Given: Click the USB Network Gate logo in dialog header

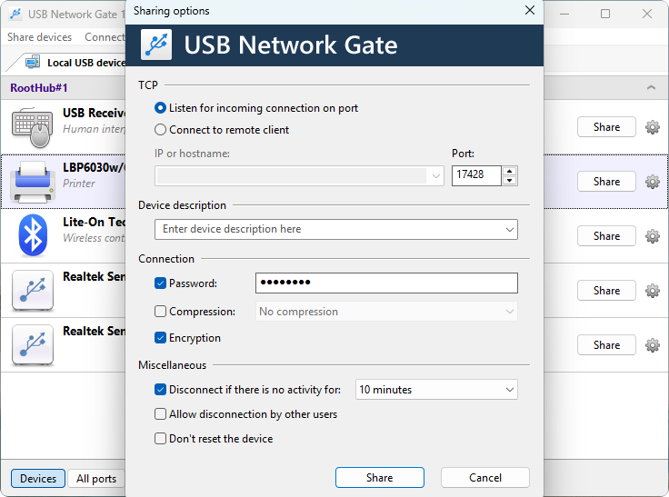Looking at the screenshot, I should [x=156, y=45].
